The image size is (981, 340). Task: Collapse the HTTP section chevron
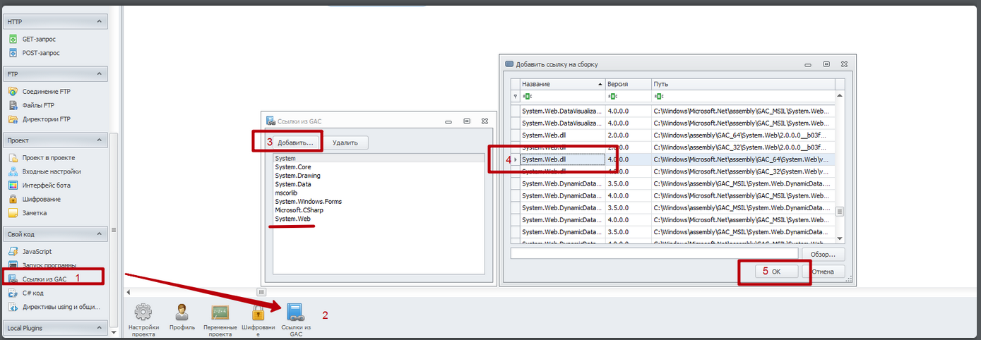tap(99, 23)
